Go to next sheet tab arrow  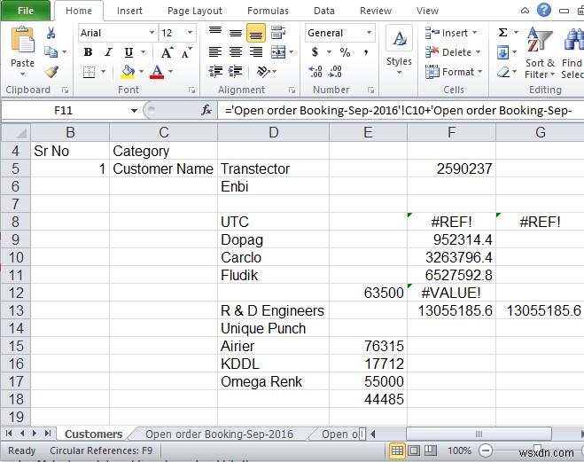click(x=35, y=434)
